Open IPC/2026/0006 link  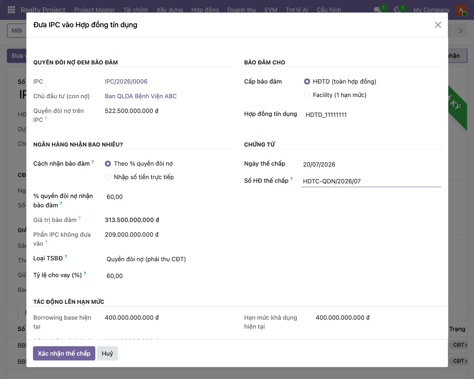click(x=126, y=81)
